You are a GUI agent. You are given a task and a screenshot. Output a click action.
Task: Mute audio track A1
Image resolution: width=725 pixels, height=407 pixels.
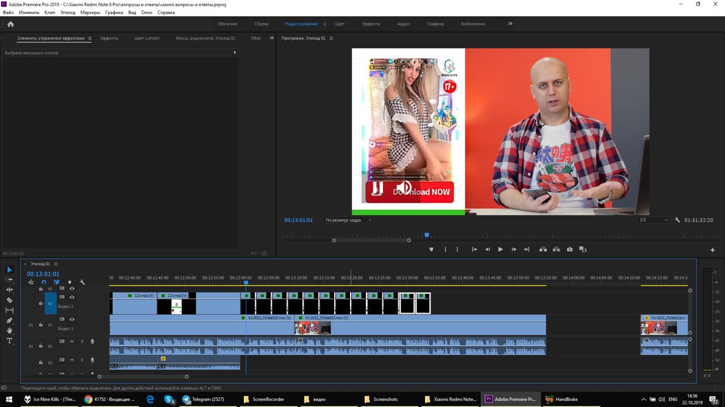[72, 341]
